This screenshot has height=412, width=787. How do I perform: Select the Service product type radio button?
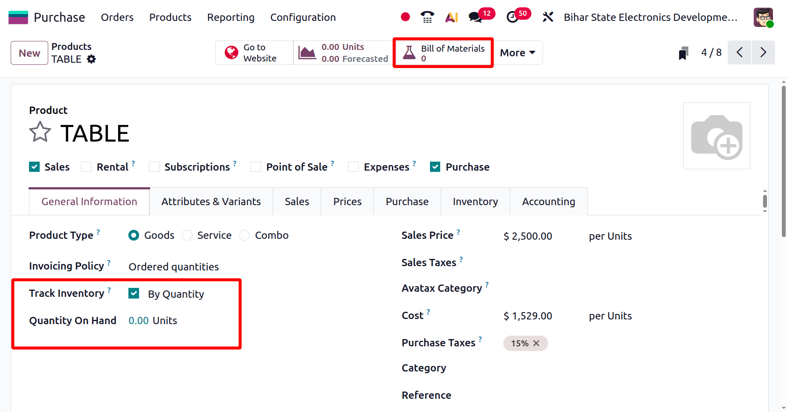coord(187,235)
